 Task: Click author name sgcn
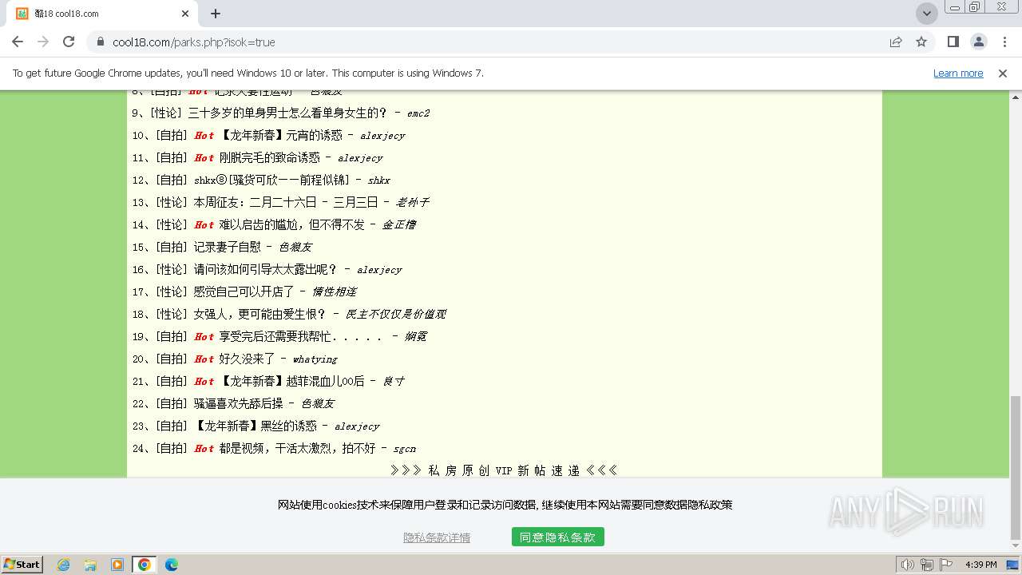pyautogui.click(x=404, y=449)
